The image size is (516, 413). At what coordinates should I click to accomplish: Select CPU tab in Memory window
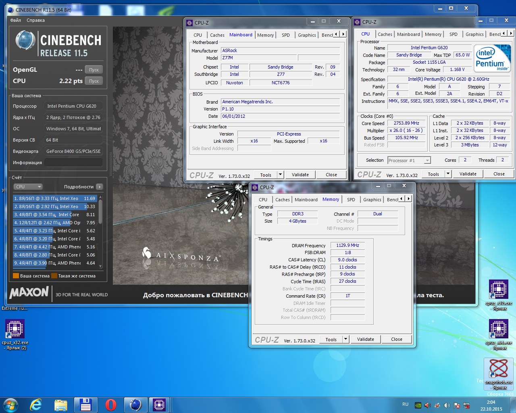click(x=263, y=200)
